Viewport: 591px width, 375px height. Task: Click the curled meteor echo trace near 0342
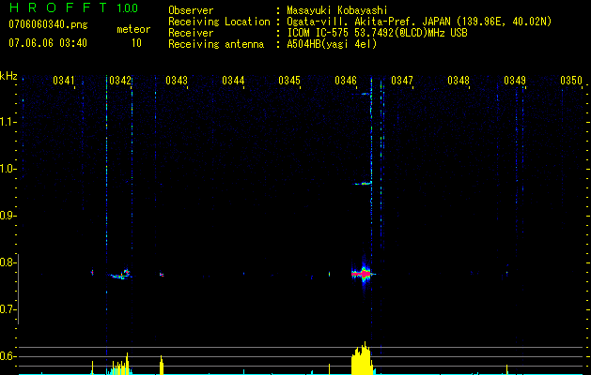(120, 274)
